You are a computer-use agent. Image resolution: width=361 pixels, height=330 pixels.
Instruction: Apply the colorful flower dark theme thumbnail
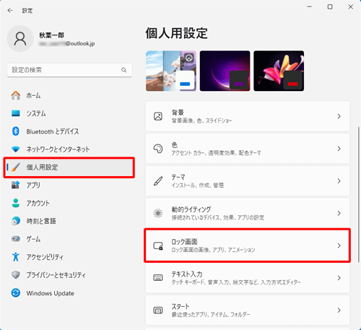(279, 71)
